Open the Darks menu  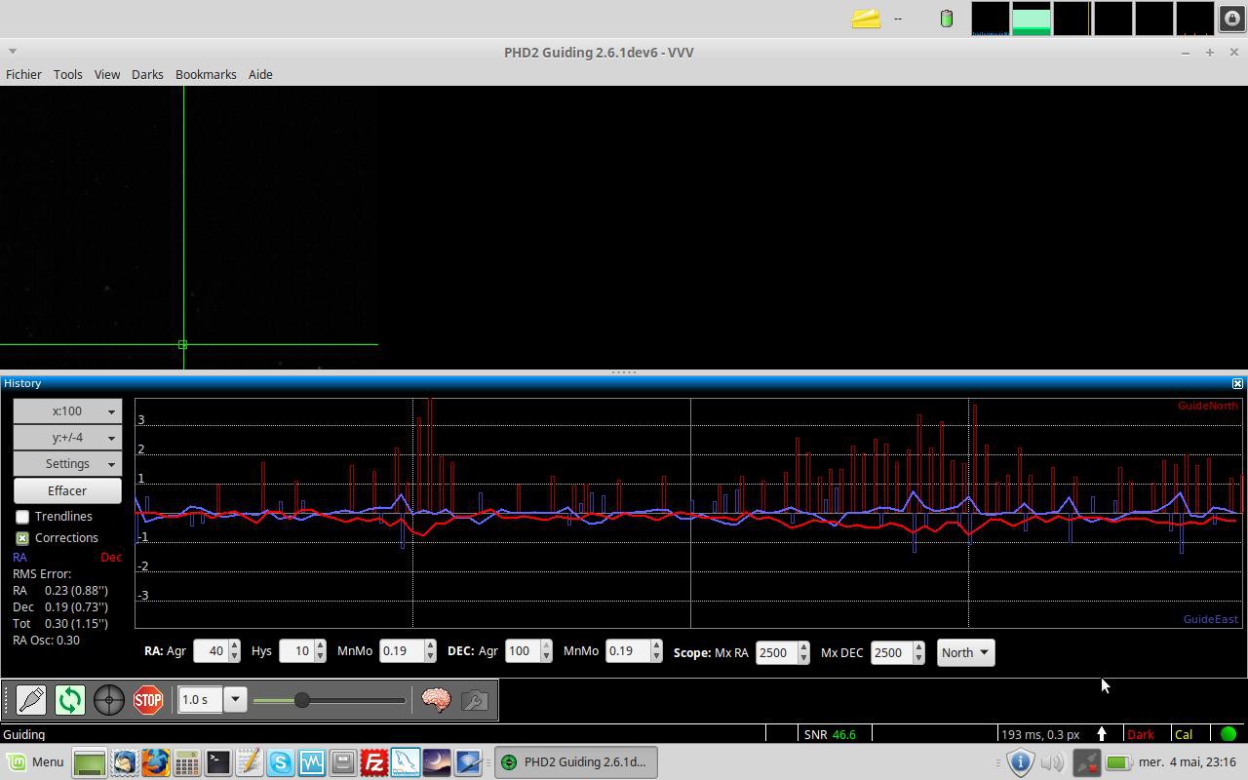(x=147, y=74)
